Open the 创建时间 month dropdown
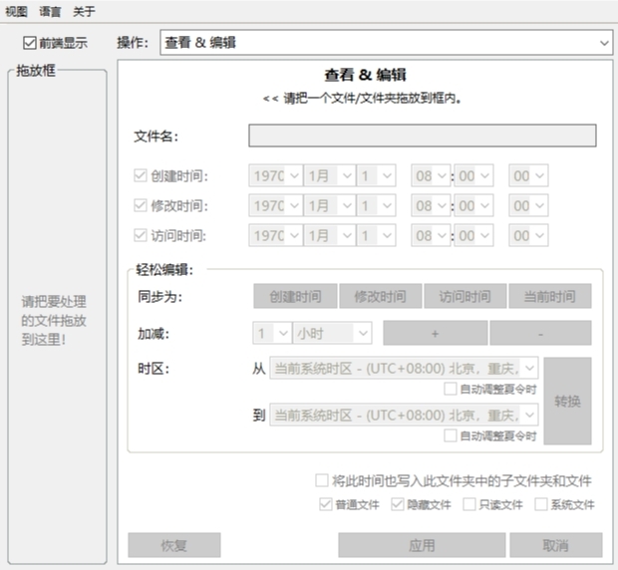Viewport: 618px width, 570px height. pos(330,175)
